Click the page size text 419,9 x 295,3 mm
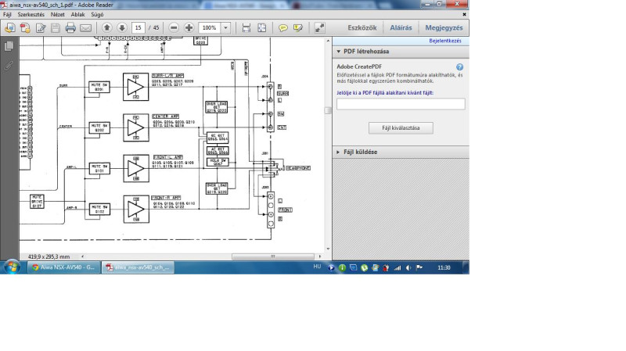The image size is (626, 351). 49,256
